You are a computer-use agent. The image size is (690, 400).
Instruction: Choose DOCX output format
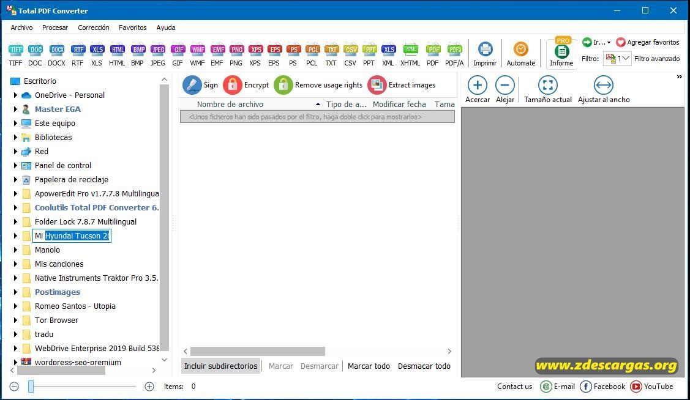pyautogui.click(x=57, y=54)
